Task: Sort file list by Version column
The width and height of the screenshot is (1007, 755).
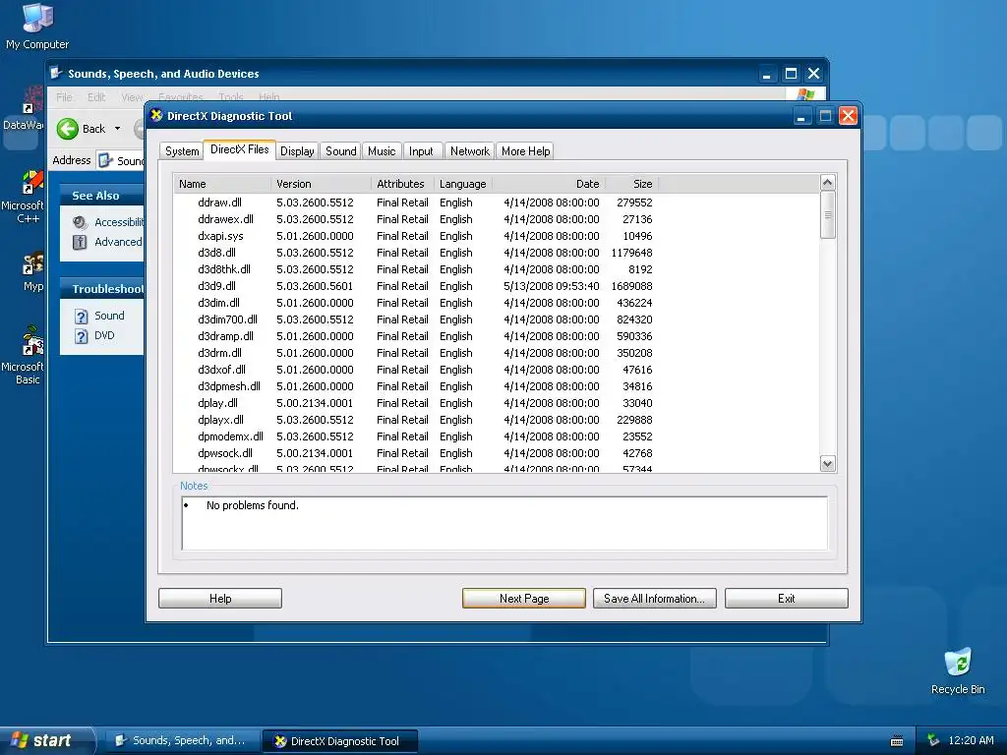Action: pyautogui.click(x=322, y=184)
